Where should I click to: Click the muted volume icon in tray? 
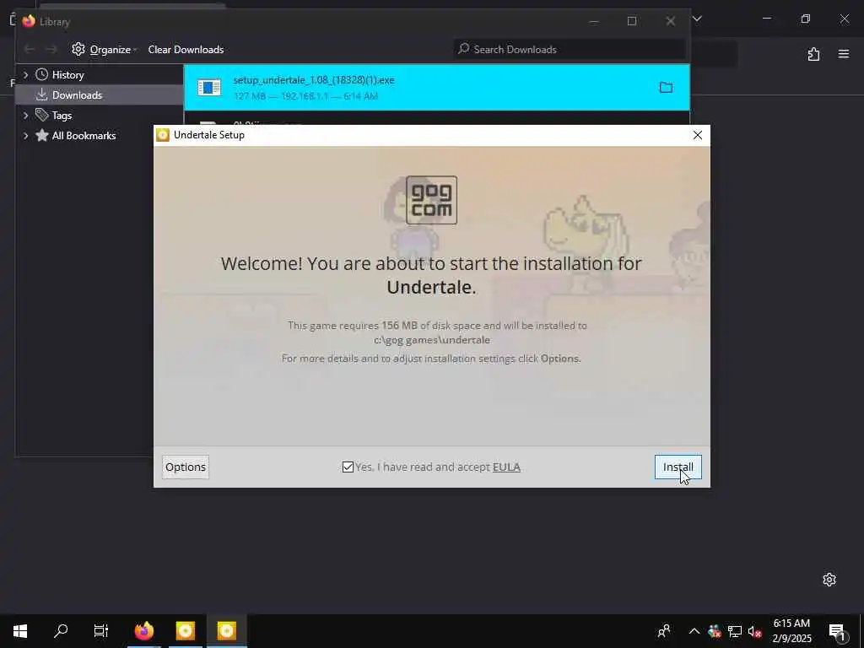pyautogui.click(x=754, y=631)
